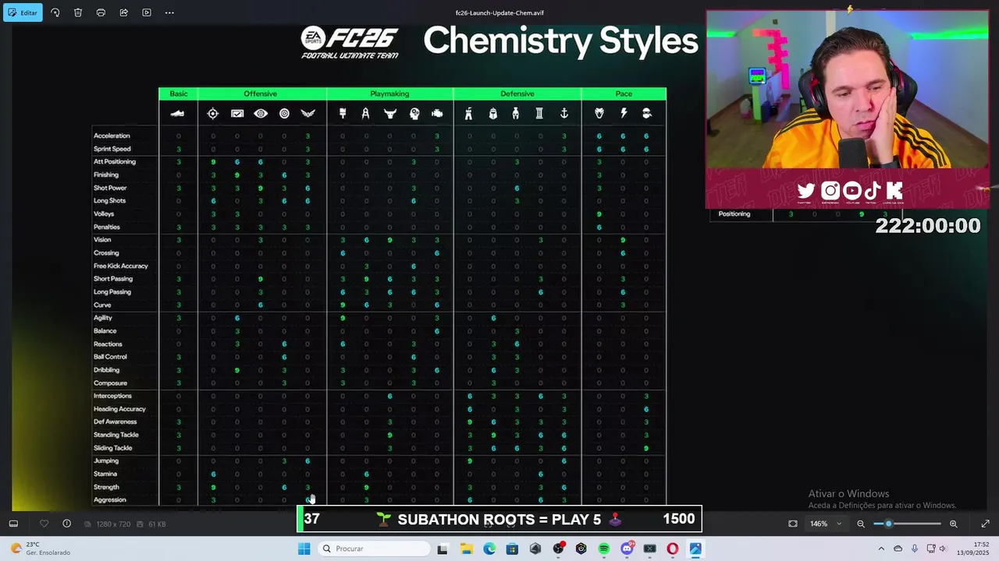Image resolution: width=999 pixels, height=561 pixels.
Task: Click the Defensive column header
Action: (517, 93)
